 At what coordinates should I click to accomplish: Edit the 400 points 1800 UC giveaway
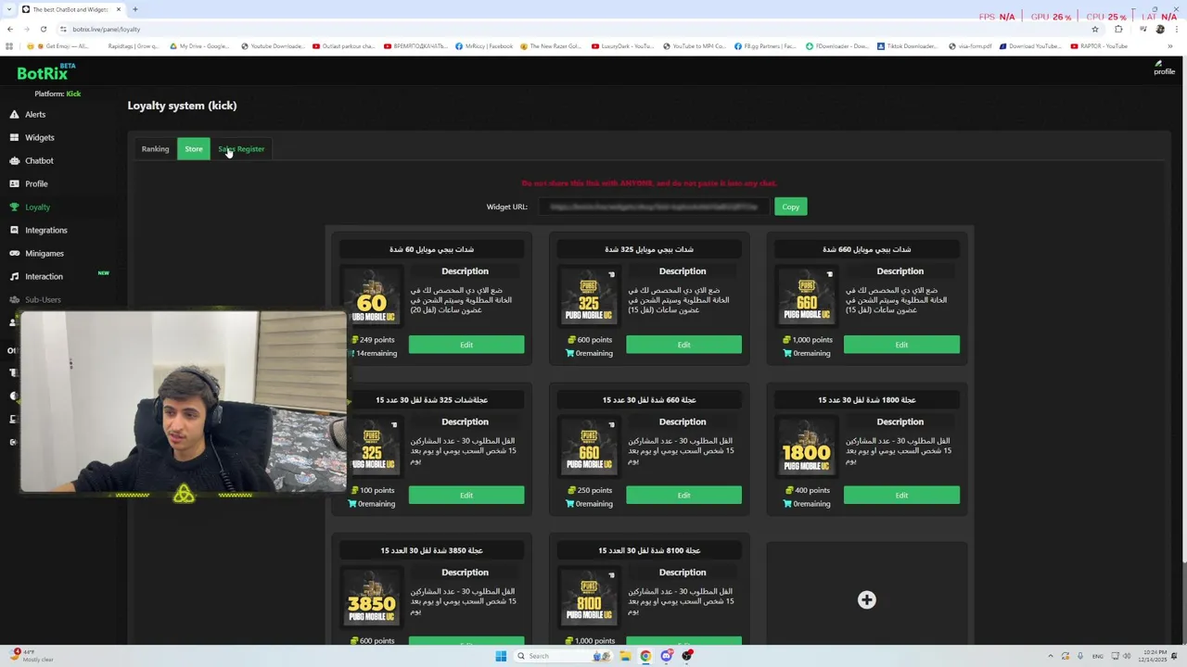tap(901, 495)
